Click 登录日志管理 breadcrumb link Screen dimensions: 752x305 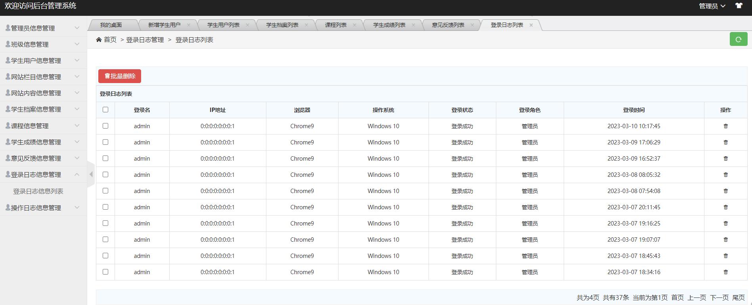tap(145, 40)
